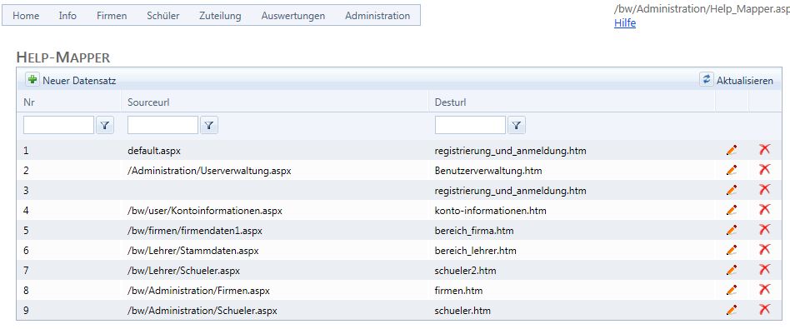
Task: Delete the Stammdaten.aspx row
Action: coord(764,250)
